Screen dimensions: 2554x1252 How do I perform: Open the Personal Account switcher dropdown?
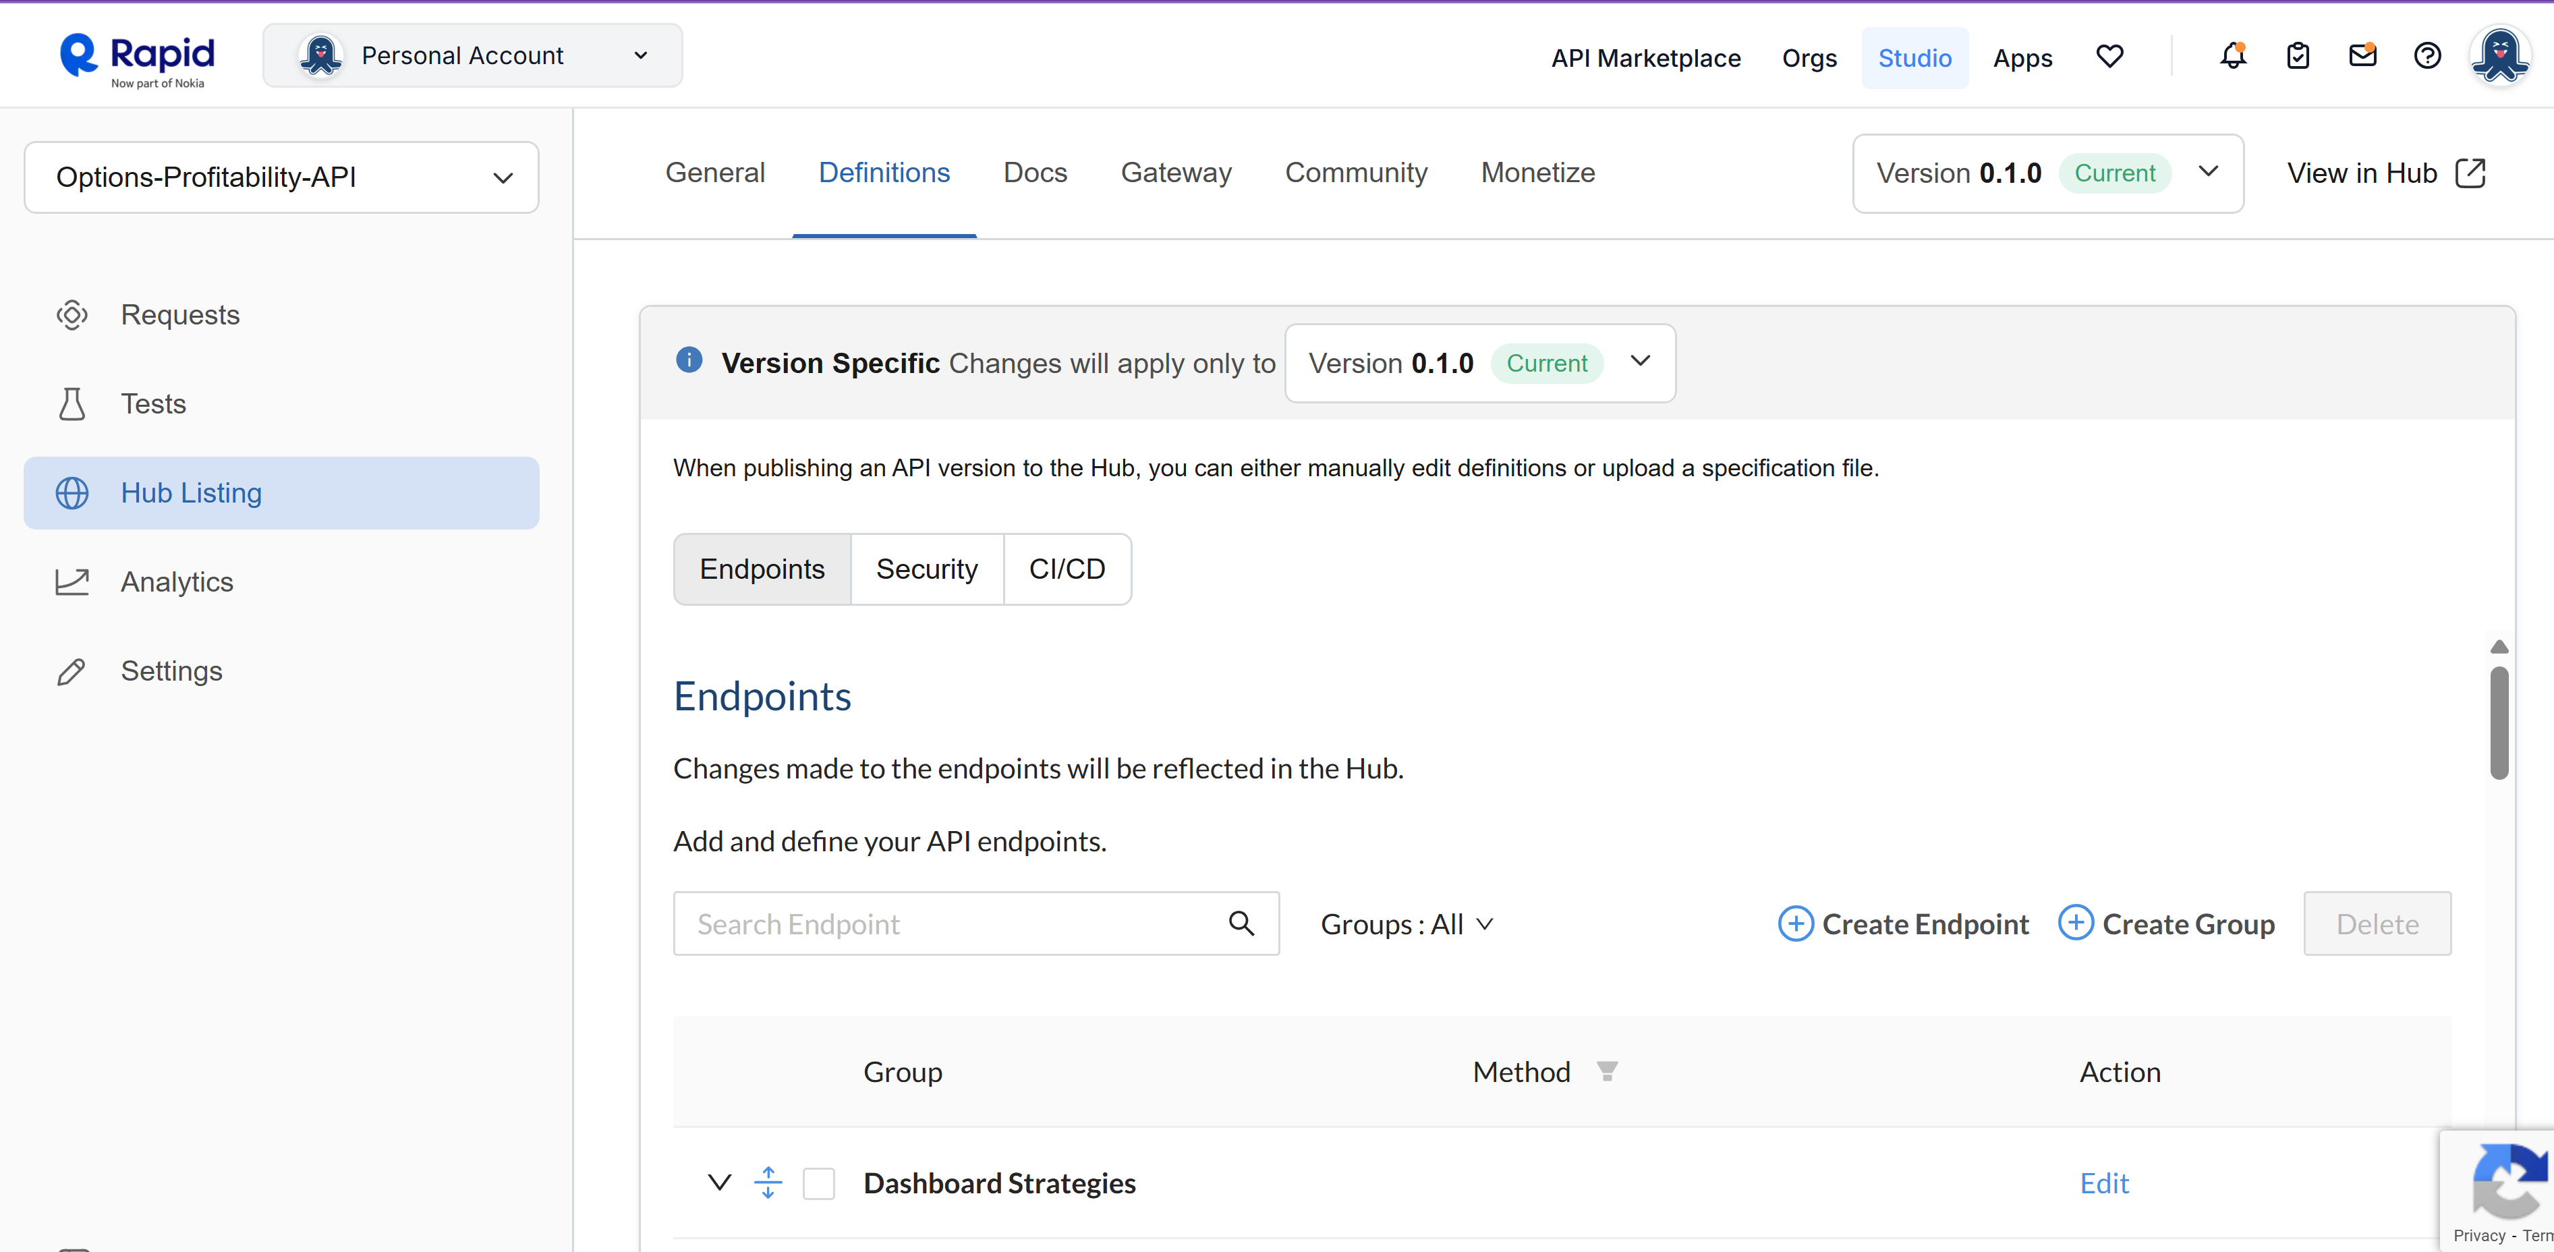coord(473,57)
